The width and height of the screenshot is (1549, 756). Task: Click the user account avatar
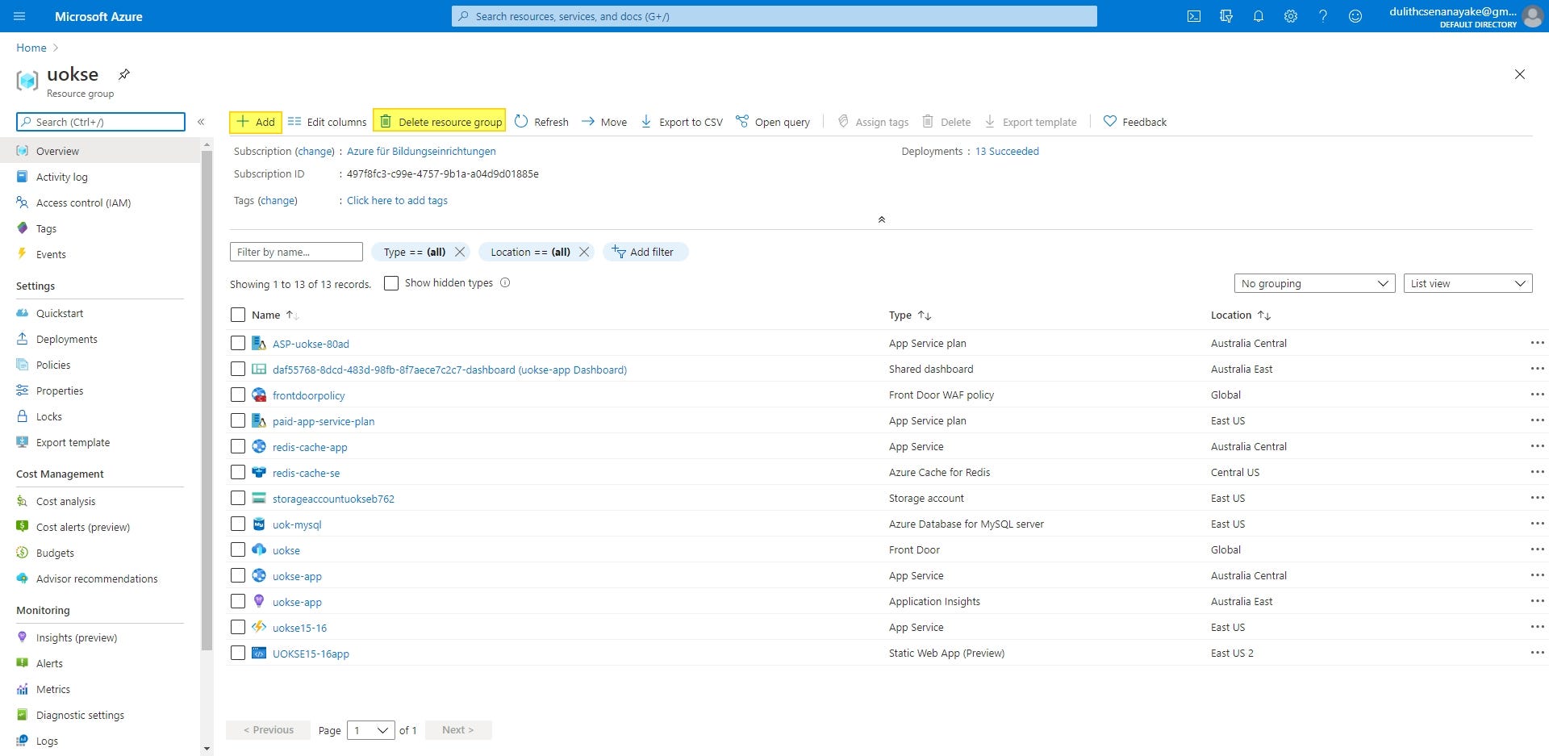[x=1532, y=16]
